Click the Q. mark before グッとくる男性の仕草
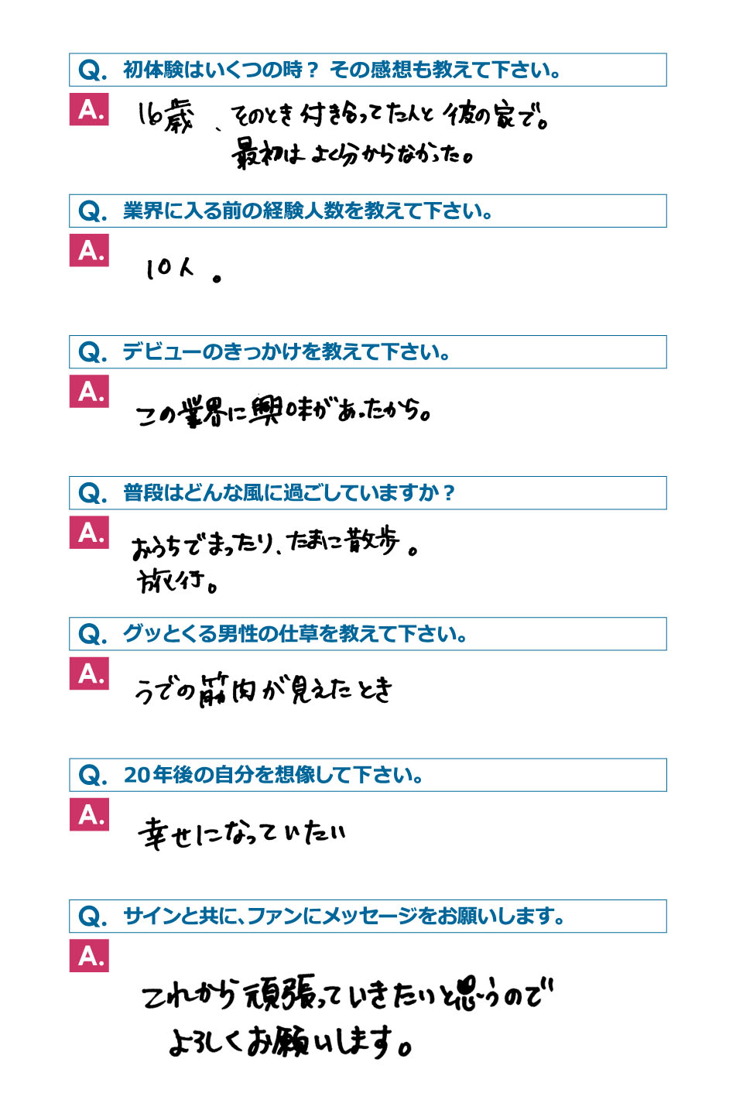Screen dimensions: 743x1117 pyautogui.click(x=93, y=635)
